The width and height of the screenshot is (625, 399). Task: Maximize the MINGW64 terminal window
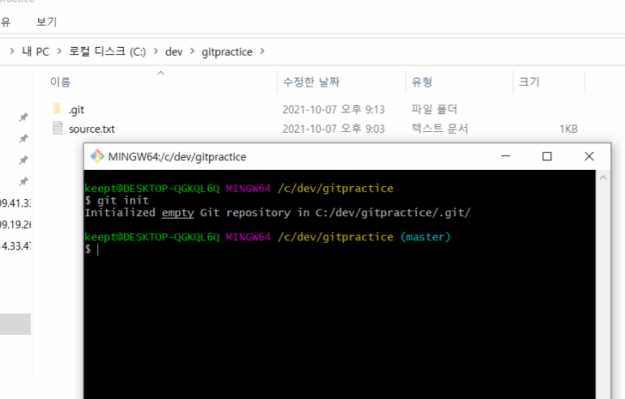pyautogui.click(x=547, y=156)
